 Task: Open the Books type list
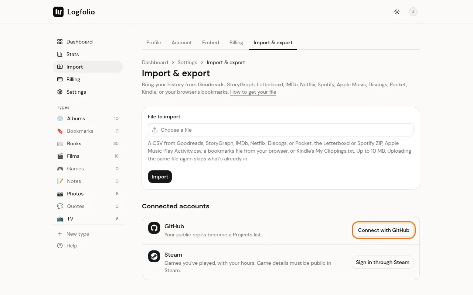88,143
